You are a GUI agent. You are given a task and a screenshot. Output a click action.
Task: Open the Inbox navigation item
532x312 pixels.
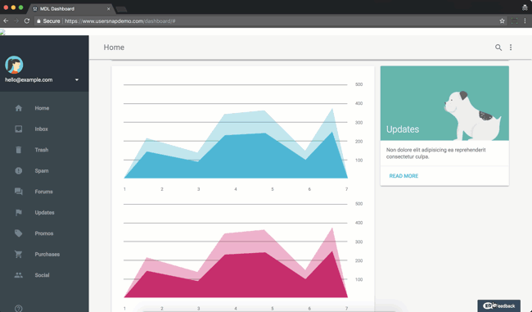pos(44,129)
